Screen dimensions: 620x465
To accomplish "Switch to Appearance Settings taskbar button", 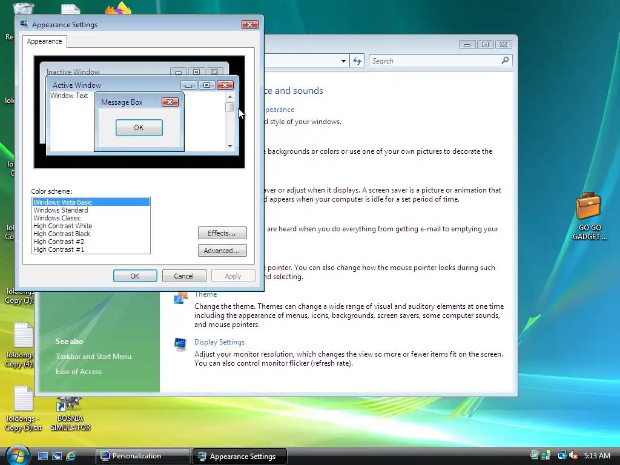I will coord(239,457).
